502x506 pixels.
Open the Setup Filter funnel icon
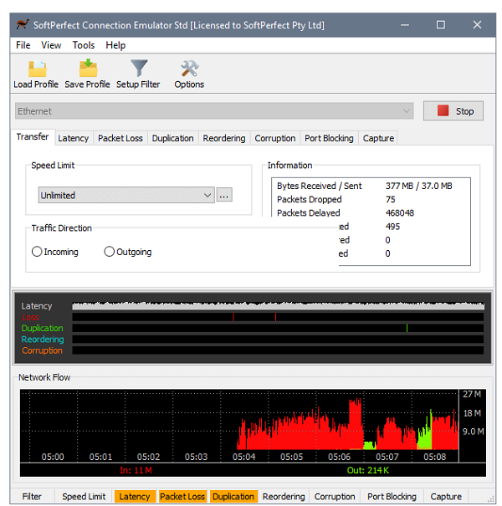pyautogui.click(x=139, y=68)
